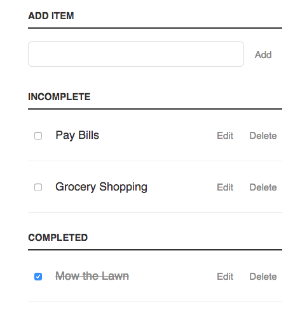Delete the Mow the Lawn task

click(263, 277)
